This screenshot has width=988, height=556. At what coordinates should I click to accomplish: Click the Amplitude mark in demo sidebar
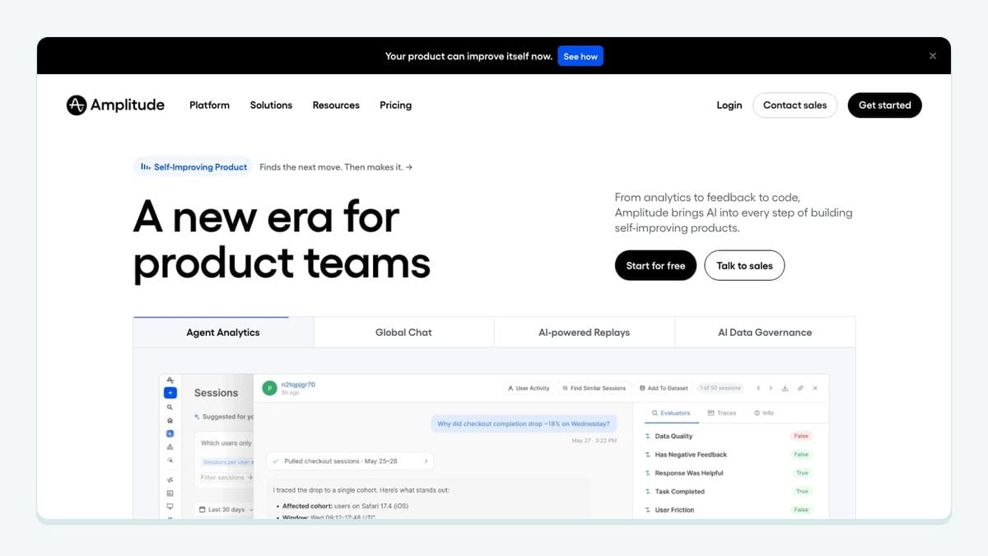(x=170, y=380)
